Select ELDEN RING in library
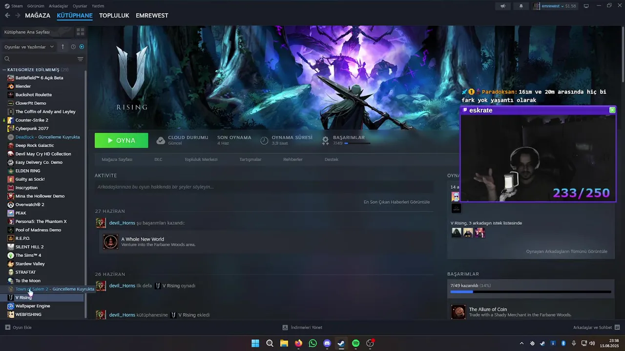Viewport: 625px width, 351px height. coord(28,171)
